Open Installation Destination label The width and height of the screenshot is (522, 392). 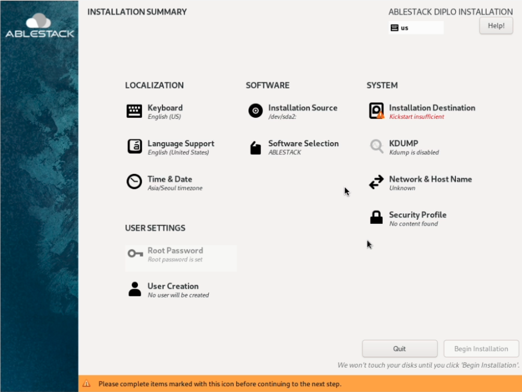pyautogui.click(x=432, y=108)
